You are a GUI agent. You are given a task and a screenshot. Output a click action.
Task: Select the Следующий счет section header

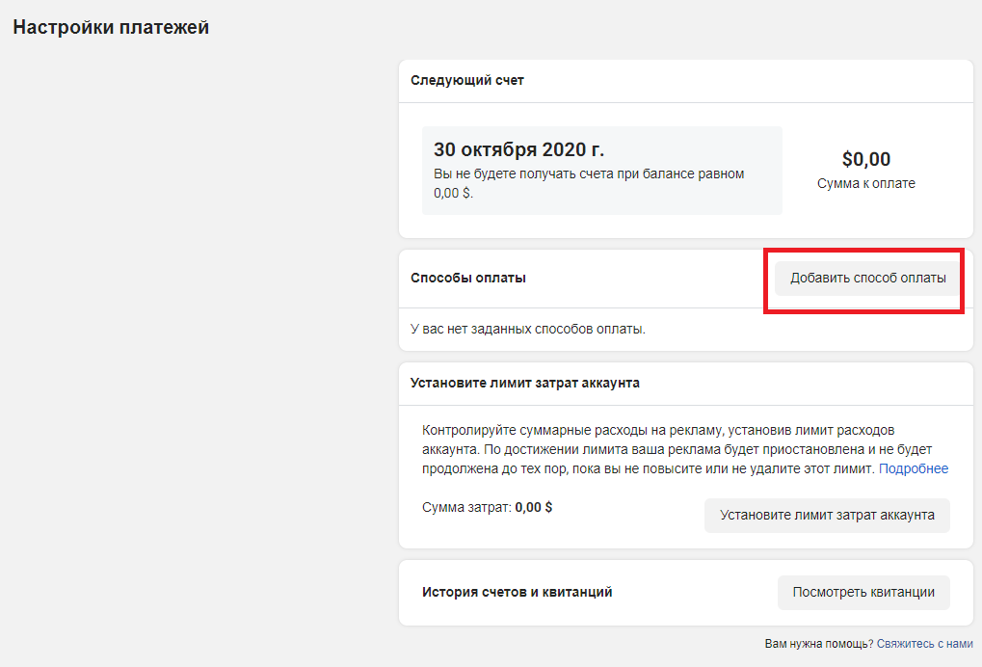click(x=467, y=81)
